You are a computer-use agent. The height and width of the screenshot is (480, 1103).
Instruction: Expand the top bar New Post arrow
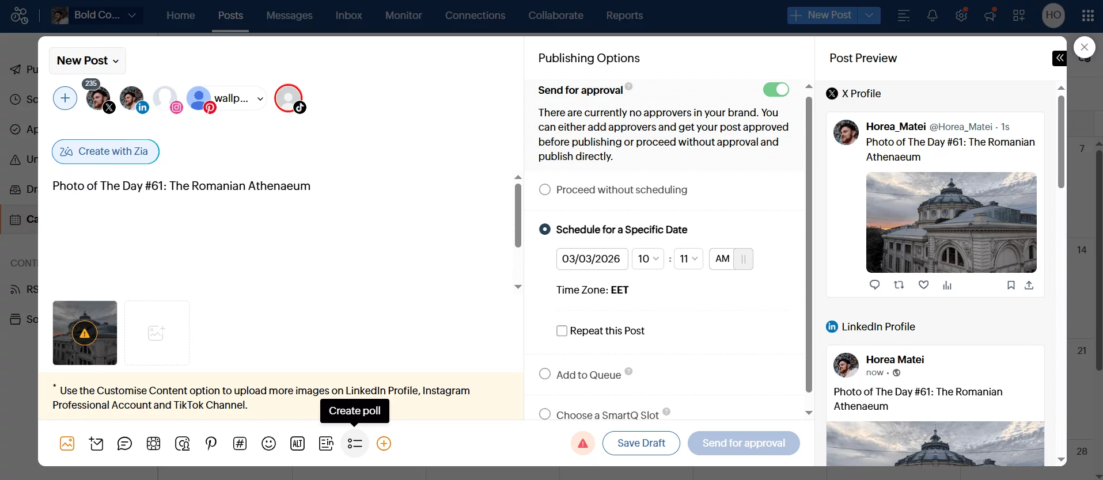(869, 16)
